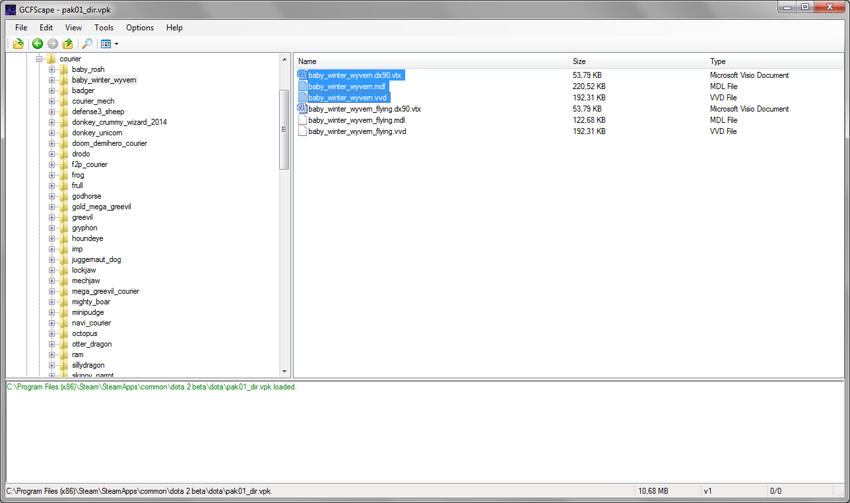850x503 pixels.
Task: Click the baby_winter_wyvern_flying.mdl file icon
Action: [x=302, y=120]
